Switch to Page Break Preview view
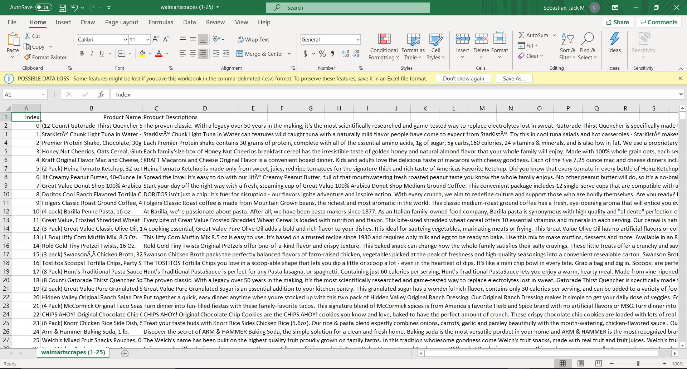 [599, 364]
